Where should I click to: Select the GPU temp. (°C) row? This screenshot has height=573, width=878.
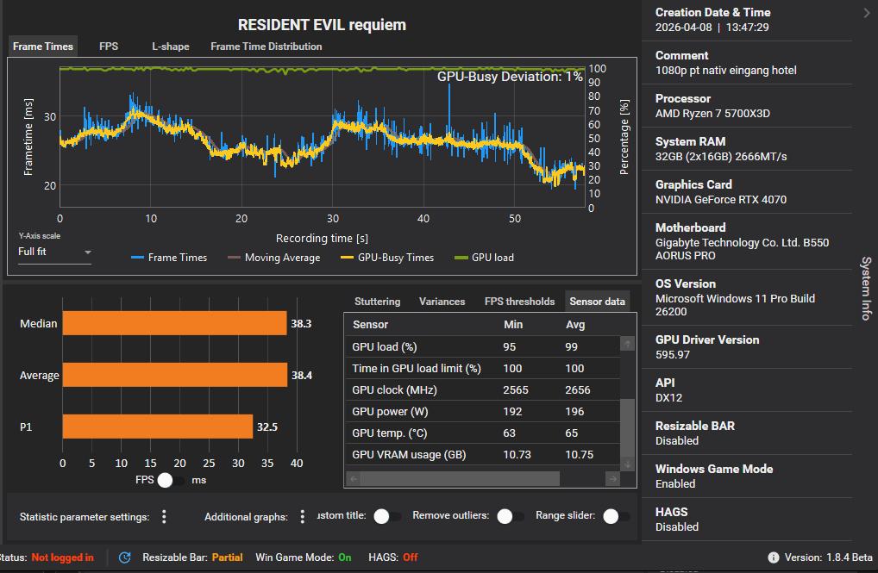tap(483, 433)
